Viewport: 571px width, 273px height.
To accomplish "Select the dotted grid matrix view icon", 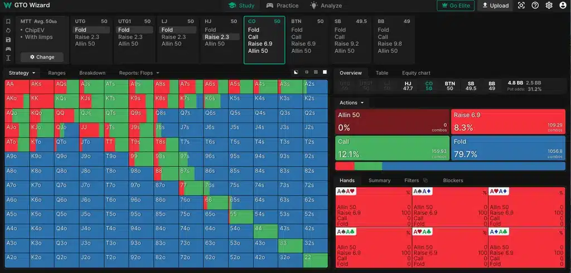I will pos(316,72).
